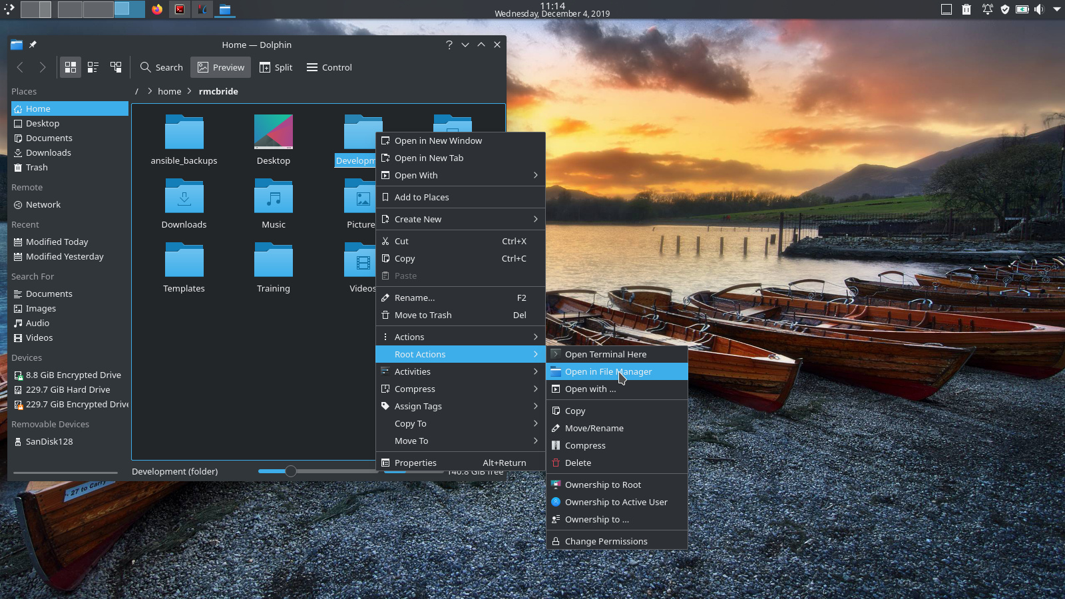Expand the Actions submenu
Viewport: 1065px width, 599px height.
(x=461, y=337)
